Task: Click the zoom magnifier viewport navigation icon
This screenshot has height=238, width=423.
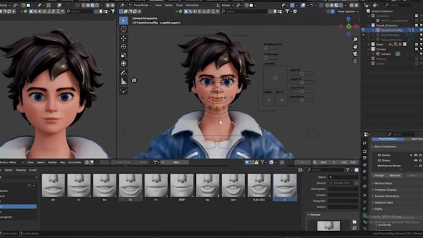Action: (x=355, y=40)
